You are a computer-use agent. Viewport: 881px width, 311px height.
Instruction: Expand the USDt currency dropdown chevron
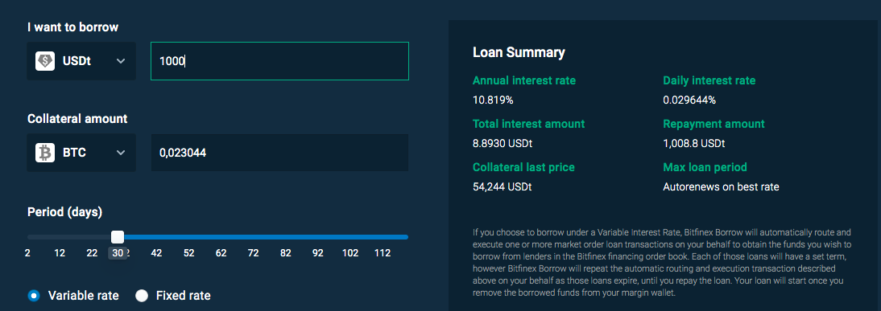click(121, 61)
